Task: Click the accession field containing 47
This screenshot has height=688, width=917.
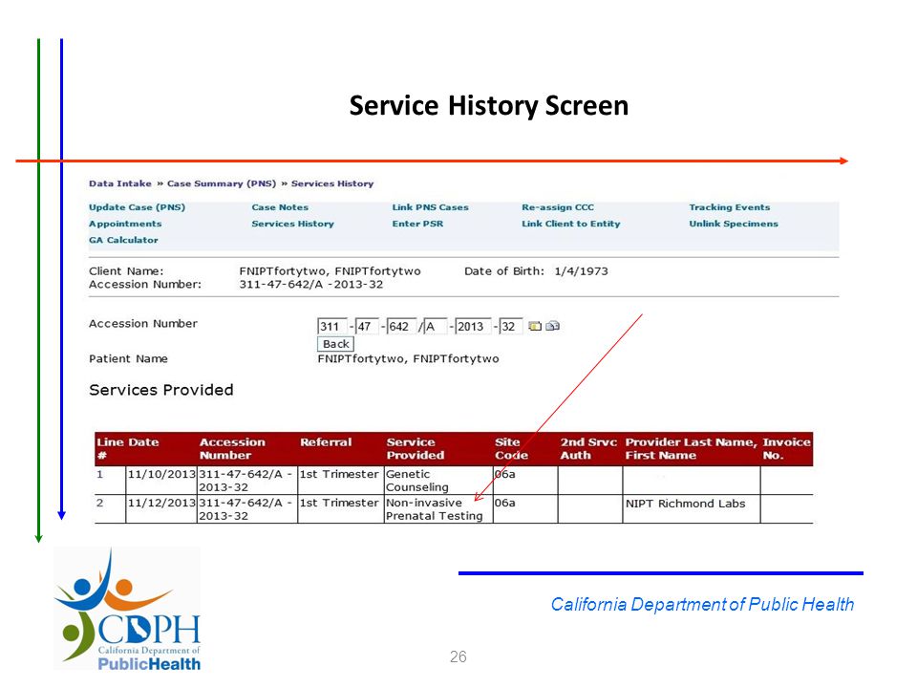Action: [367, 327]
